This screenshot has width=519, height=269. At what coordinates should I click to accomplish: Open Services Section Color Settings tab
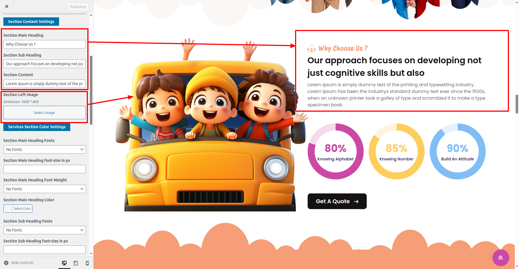click(37, 127)
